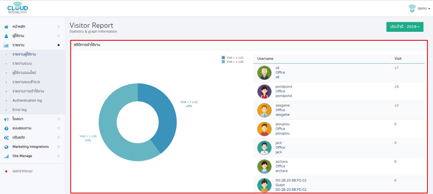Click the wifi avatar icon next to demo
Image resolution: width=433 pixels, height=194 pixels.
tap(412, 8)
